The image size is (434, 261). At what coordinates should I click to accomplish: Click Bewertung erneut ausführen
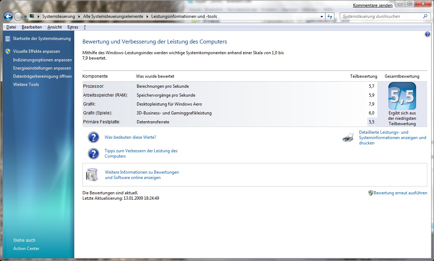400,193
